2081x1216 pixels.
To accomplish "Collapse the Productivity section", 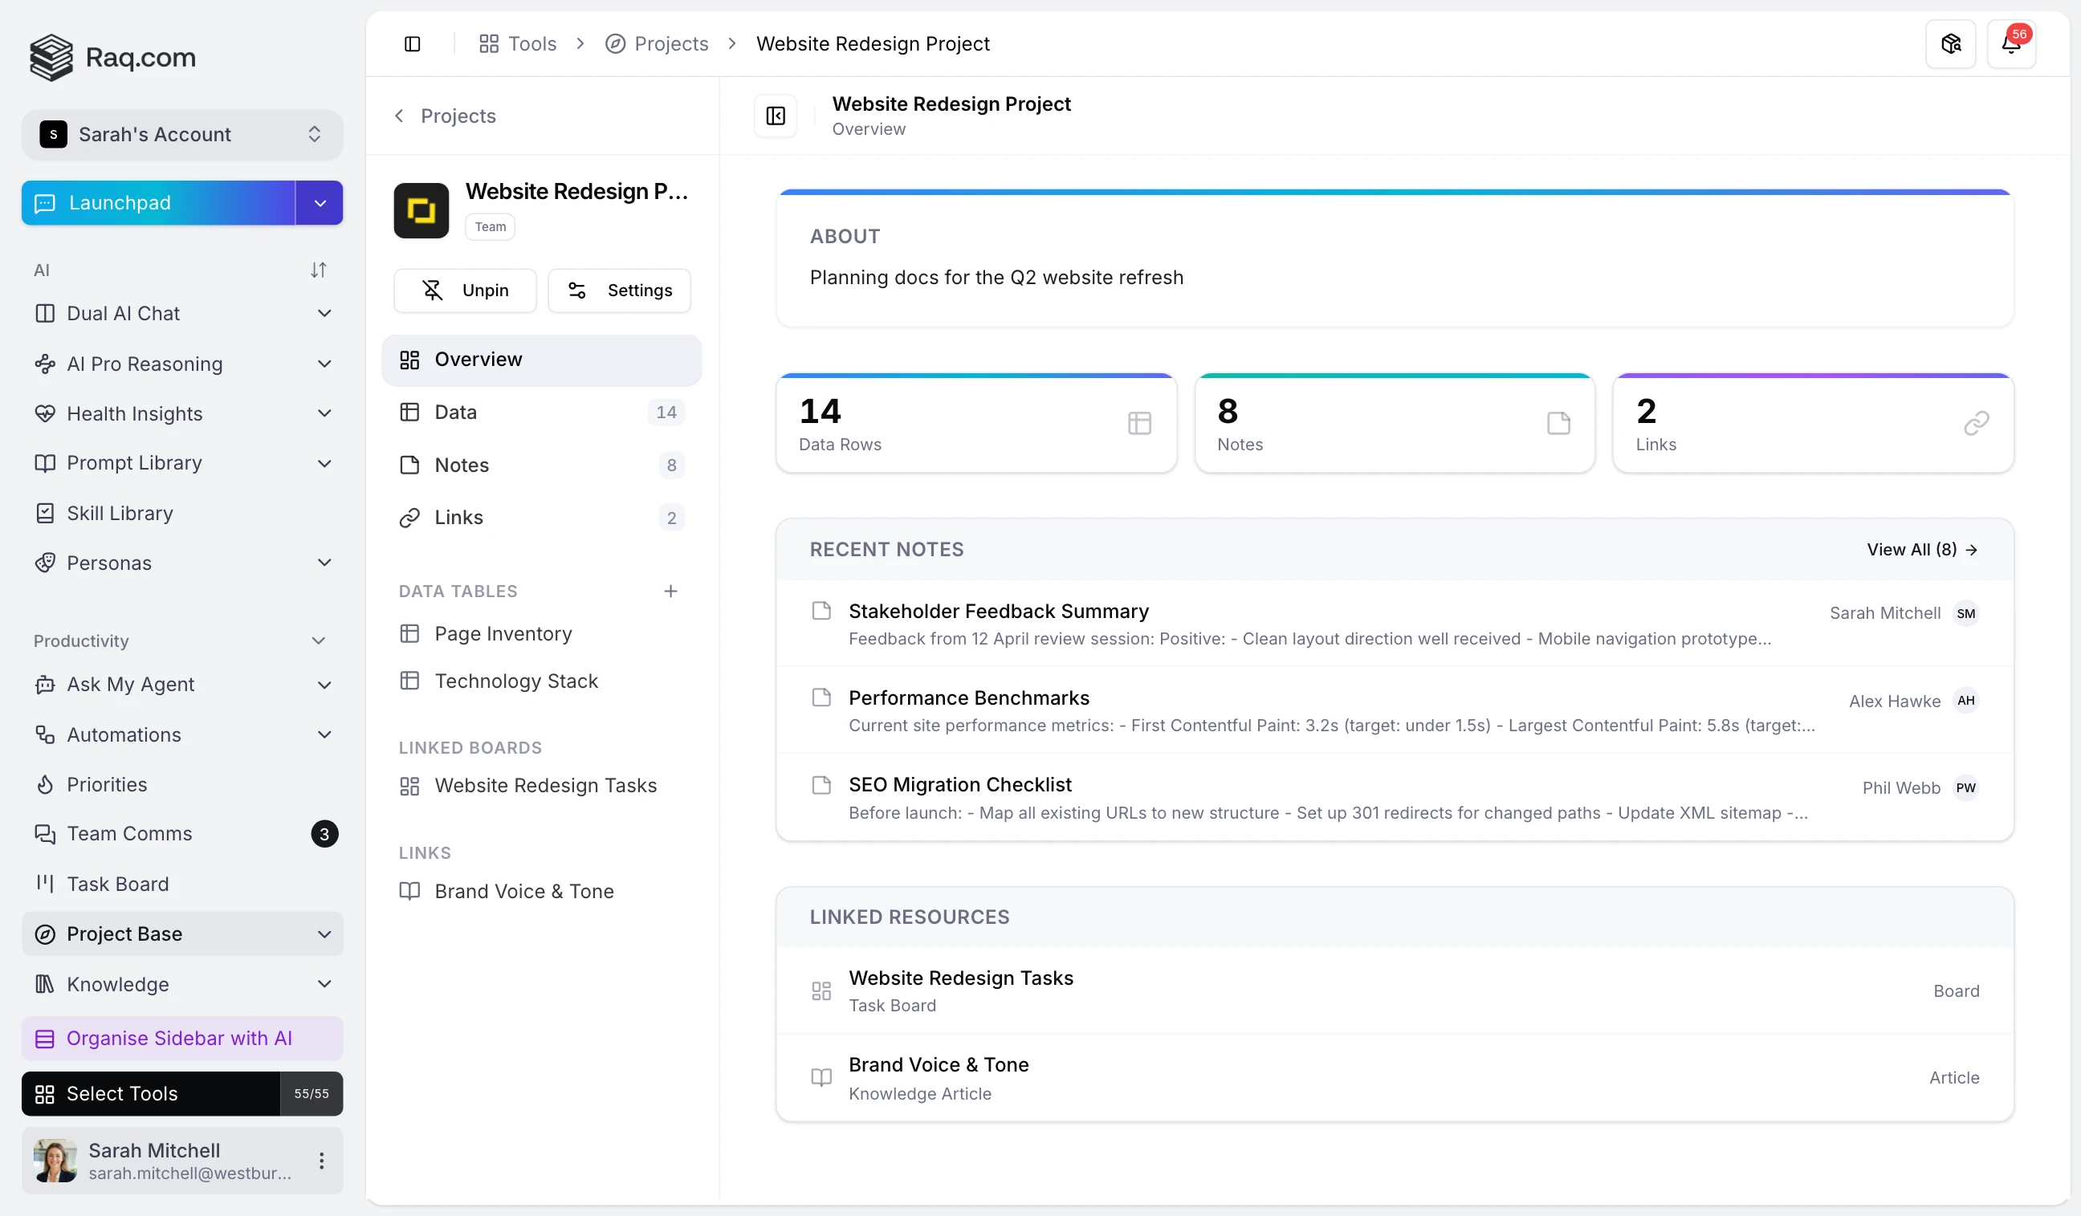I will (x=318, y=641).
